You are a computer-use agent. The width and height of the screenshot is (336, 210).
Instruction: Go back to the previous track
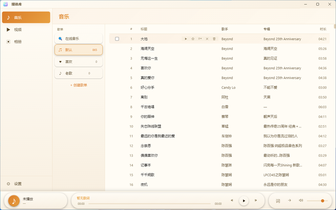(x=232, y=200)
